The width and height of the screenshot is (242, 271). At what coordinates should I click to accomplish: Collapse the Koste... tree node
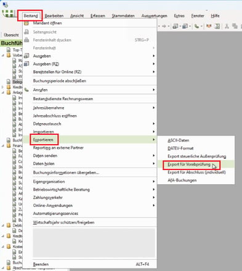3,246
